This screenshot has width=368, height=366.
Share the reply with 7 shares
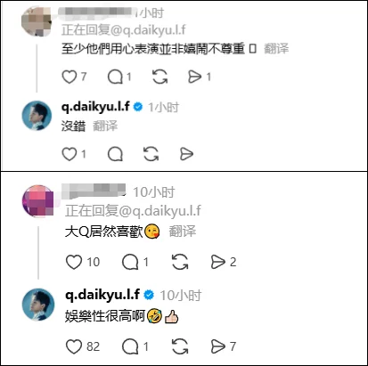(218, 346)
